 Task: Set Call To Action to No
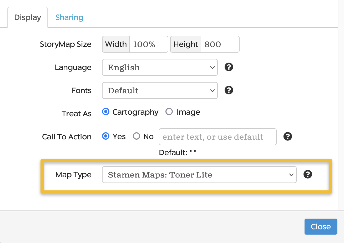click(136, 136)
